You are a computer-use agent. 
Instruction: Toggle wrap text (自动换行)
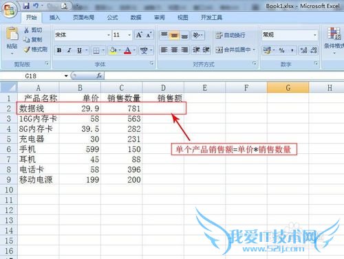(230, 35)
